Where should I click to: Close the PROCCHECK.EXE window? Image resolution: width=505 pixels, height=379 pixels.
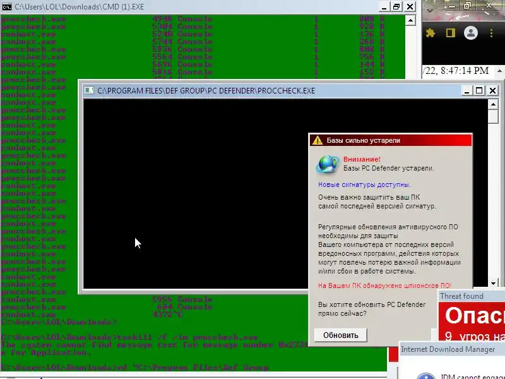492,90
